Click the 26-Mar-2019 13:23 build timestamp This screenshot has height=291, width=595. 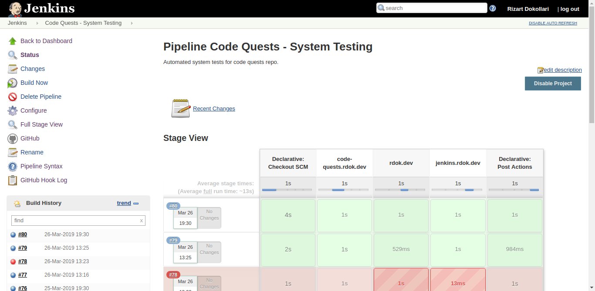pyautogui.click(x=67, y=262)
